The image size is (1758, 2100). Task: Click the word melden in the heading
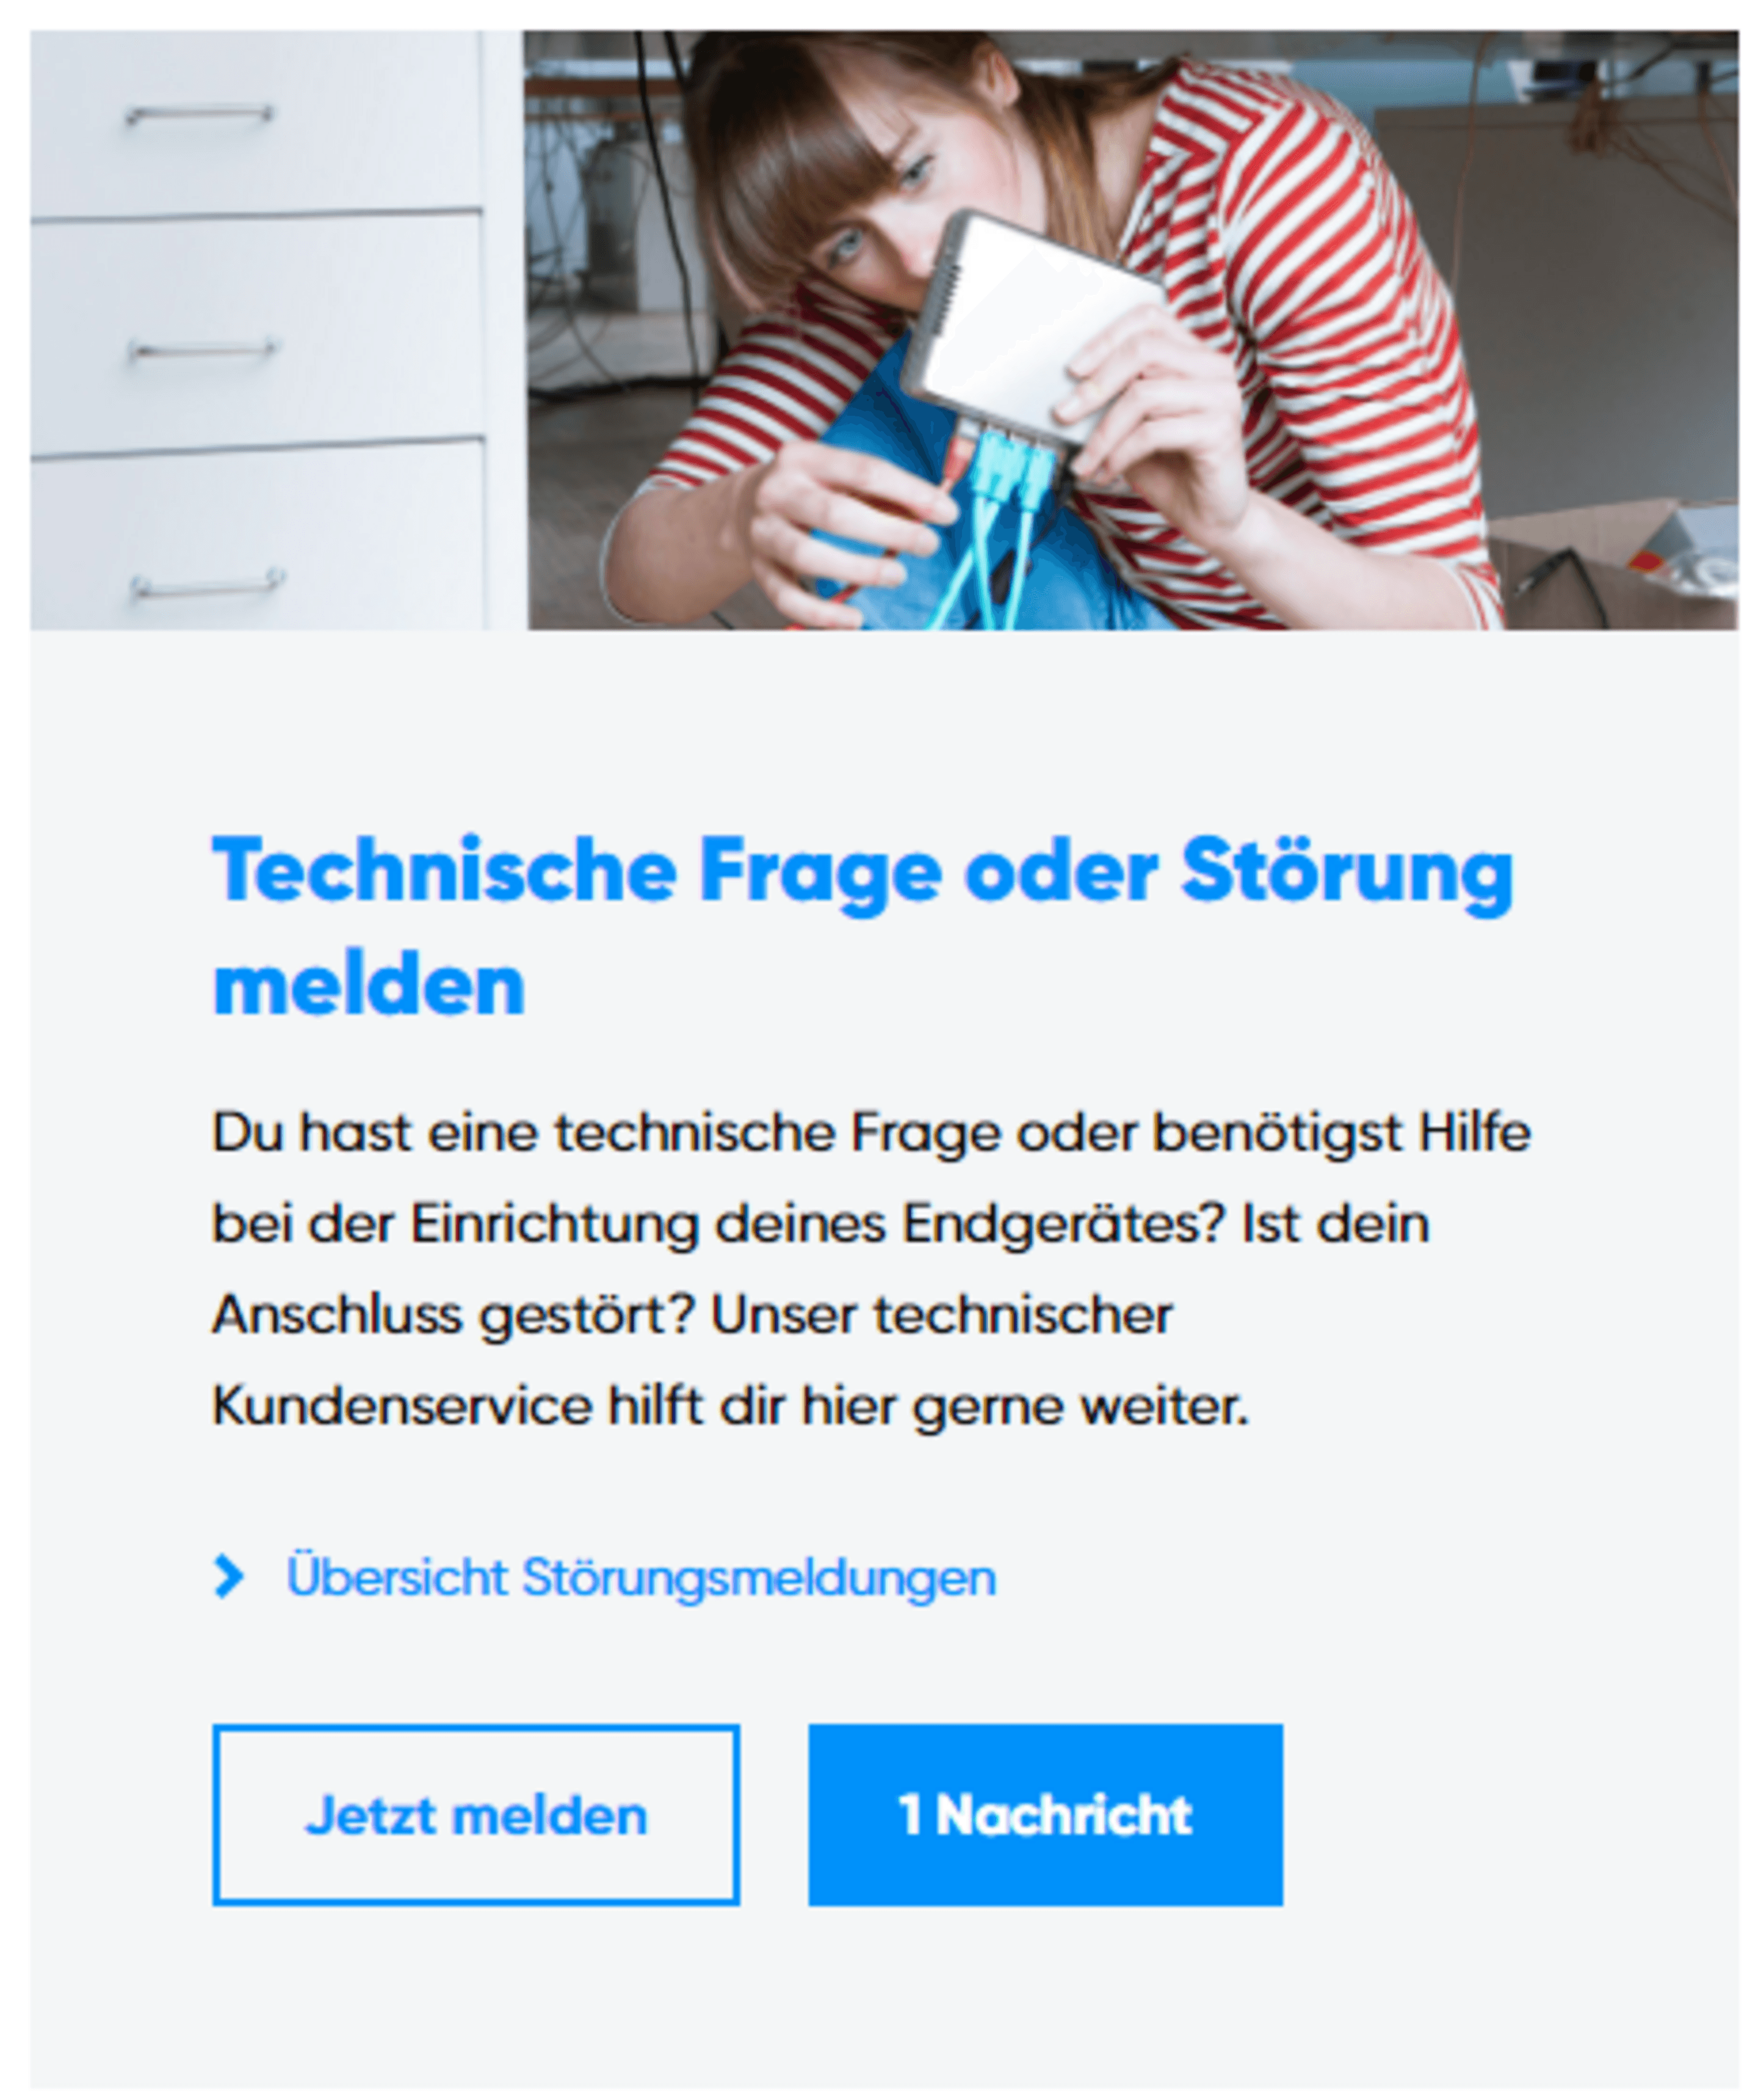point(369,986)
